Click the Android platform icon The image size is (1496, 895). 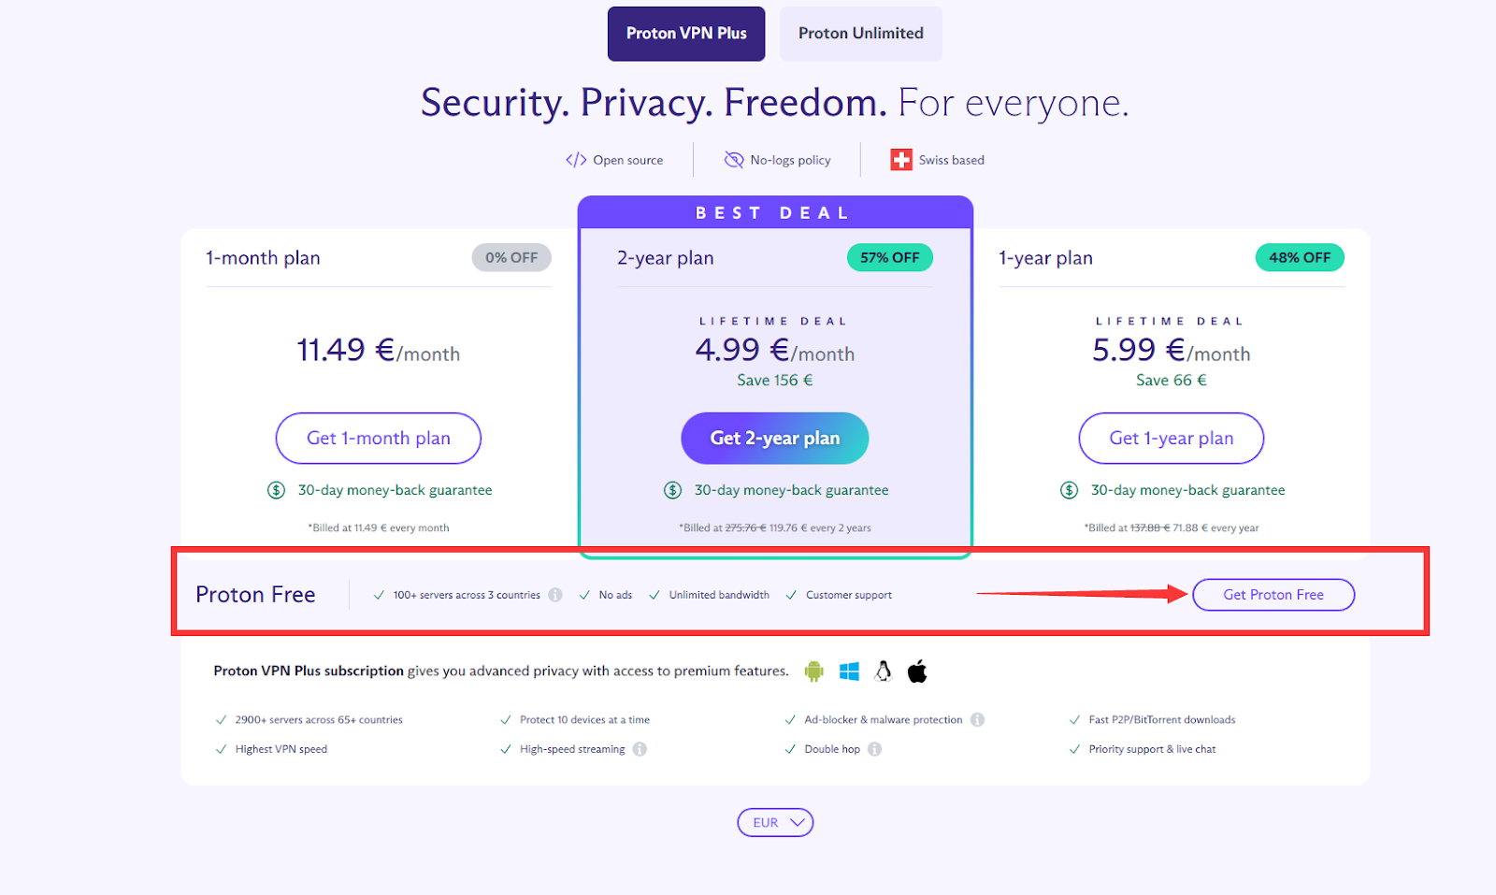point(813,671)
